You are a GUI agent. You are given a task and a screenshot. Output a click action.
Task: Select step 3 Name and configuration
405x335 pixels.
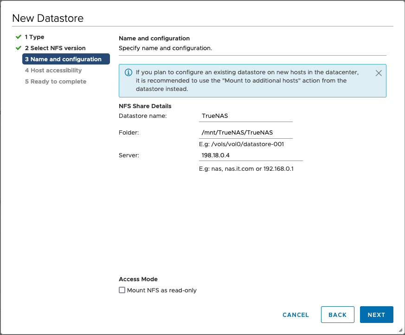[x=63, y=59]
